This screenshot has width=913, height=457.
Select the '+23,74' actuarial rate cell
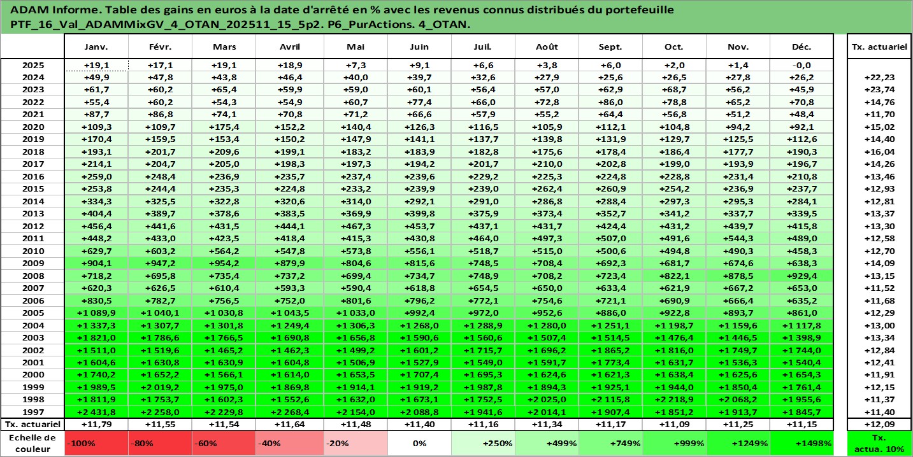click(x=879, y=90)
